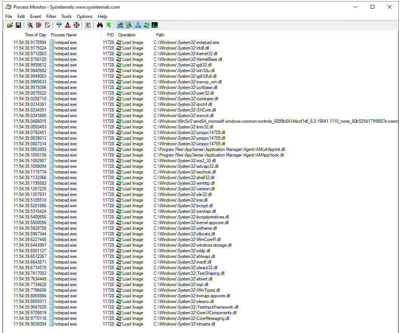Viewport: 401px width, 333px height.
Task: Open the Options menu
Action: click(84, 16)
